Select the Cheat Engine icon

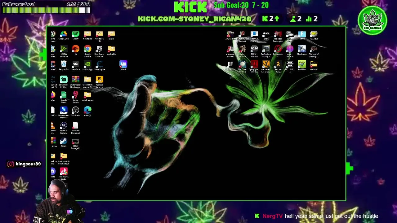pyautogui.click(x=99, y=66)
